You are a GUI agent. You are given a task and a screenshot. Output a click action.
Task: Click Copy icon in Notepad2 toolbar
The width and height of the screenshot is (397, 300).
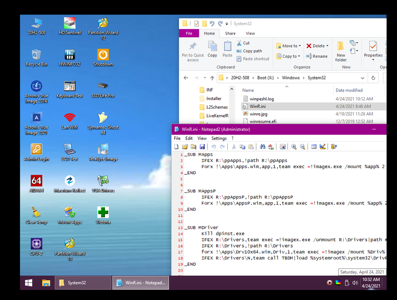pyautogui.click(x=242, y=147)
